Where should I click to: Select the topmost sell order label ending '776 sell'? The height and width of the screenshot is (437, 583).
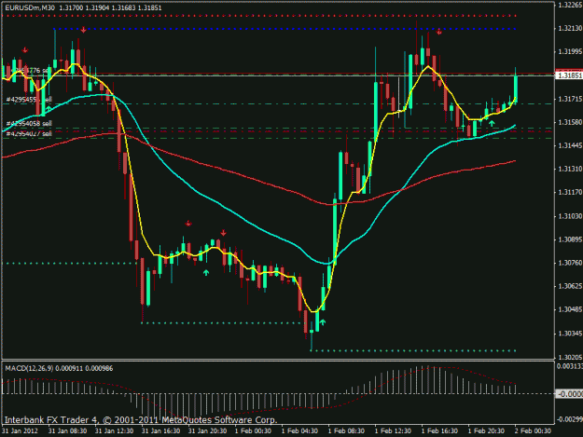point(31,71)
